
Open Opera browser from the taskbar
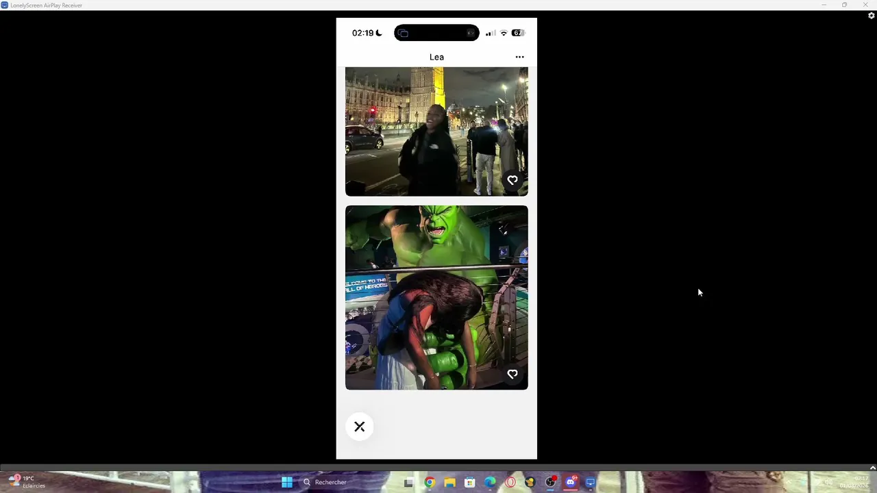[510, 482]
